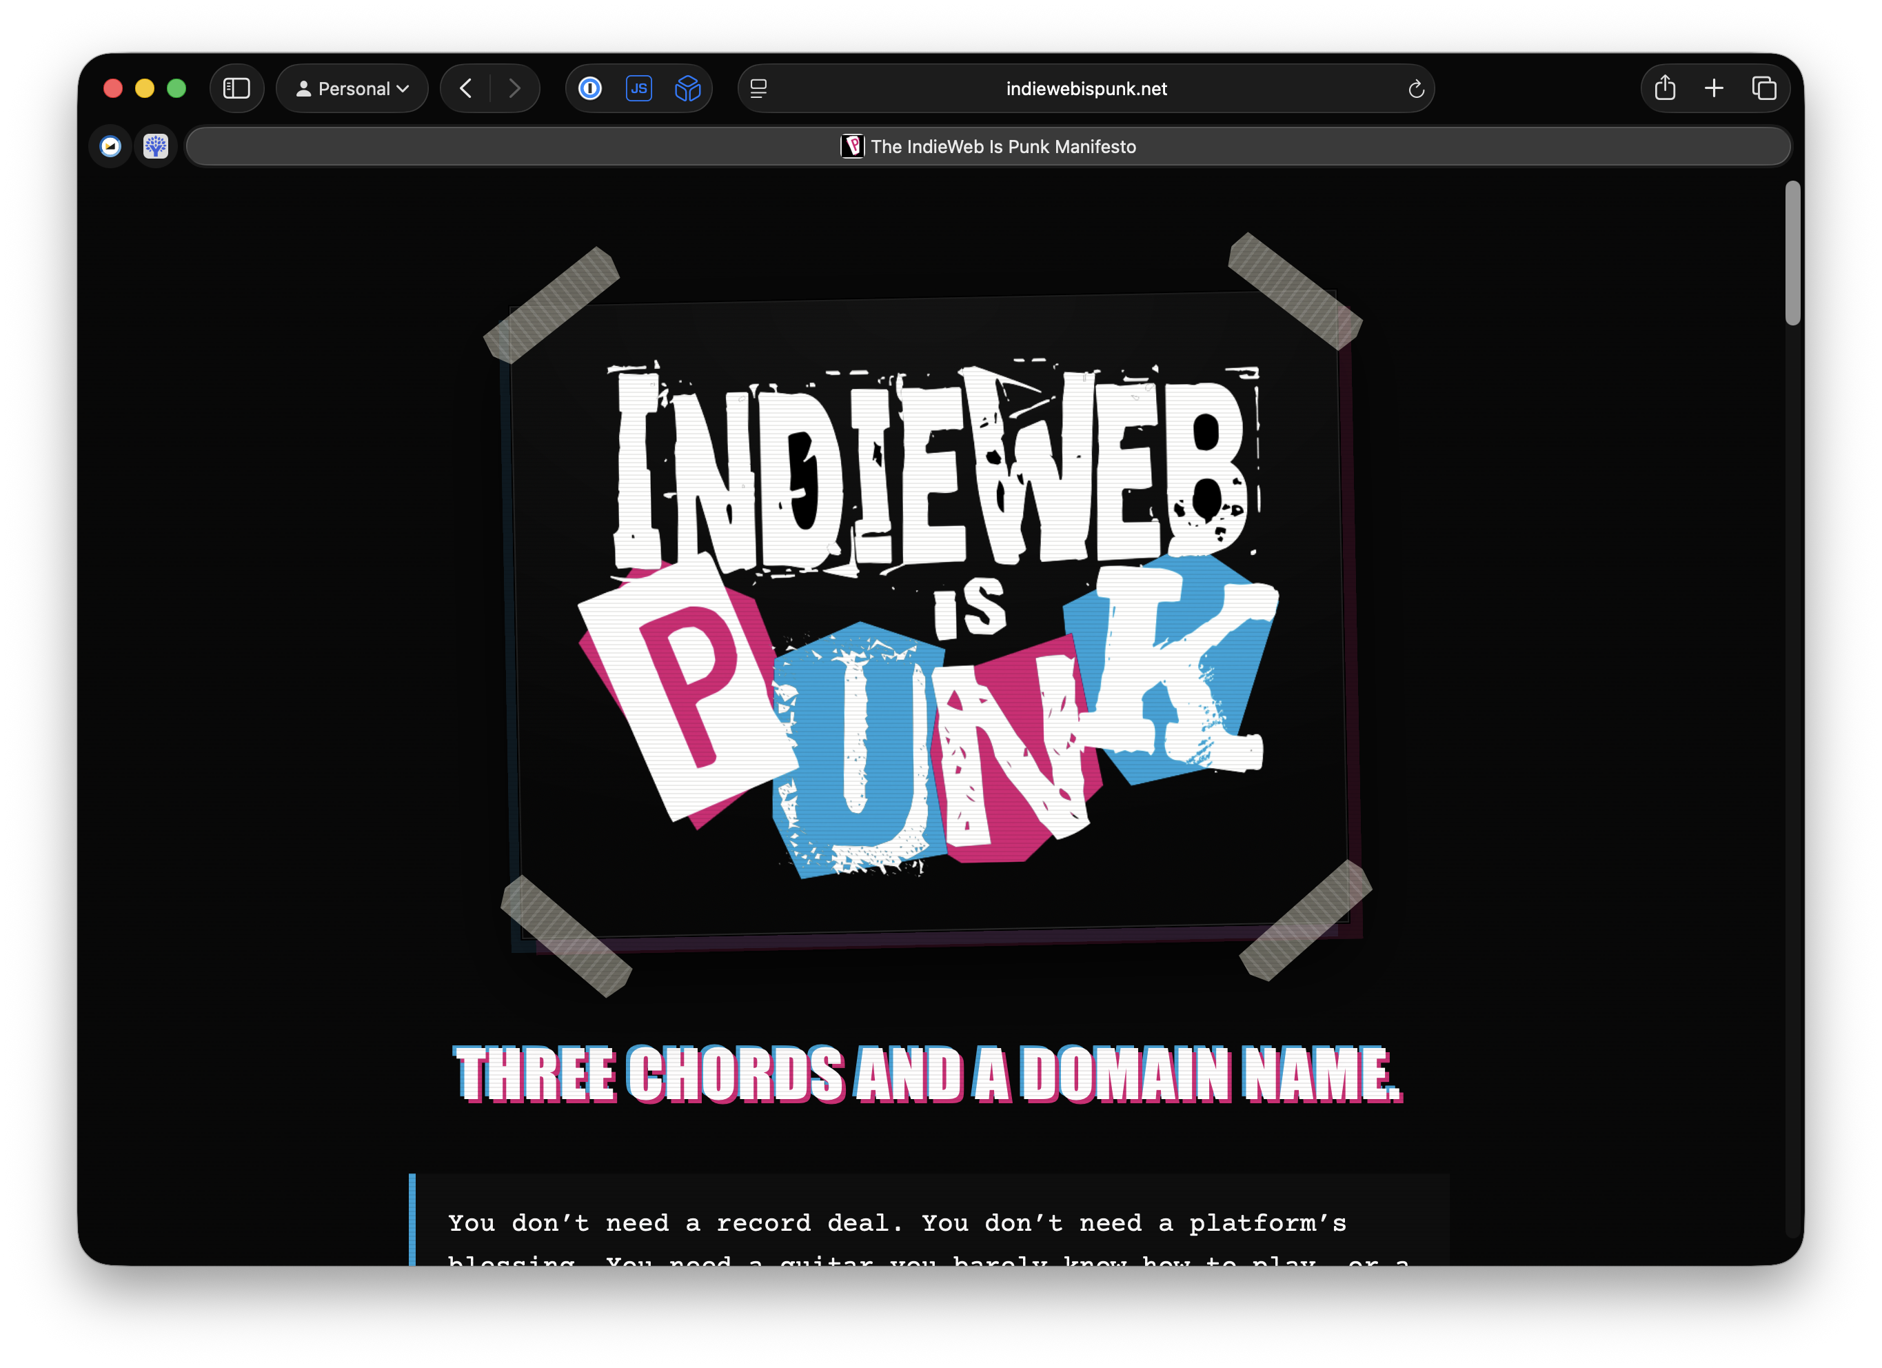Open a new tab with plus button
The image size is (1882, 1368).
1714,88
